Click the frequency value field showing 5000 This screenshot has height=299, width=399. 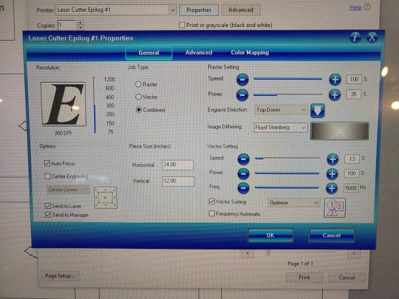tap(351, 188)
